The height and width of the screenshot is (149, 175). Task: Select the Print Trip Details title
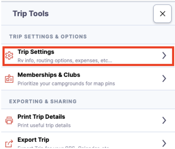click(41, 117)
